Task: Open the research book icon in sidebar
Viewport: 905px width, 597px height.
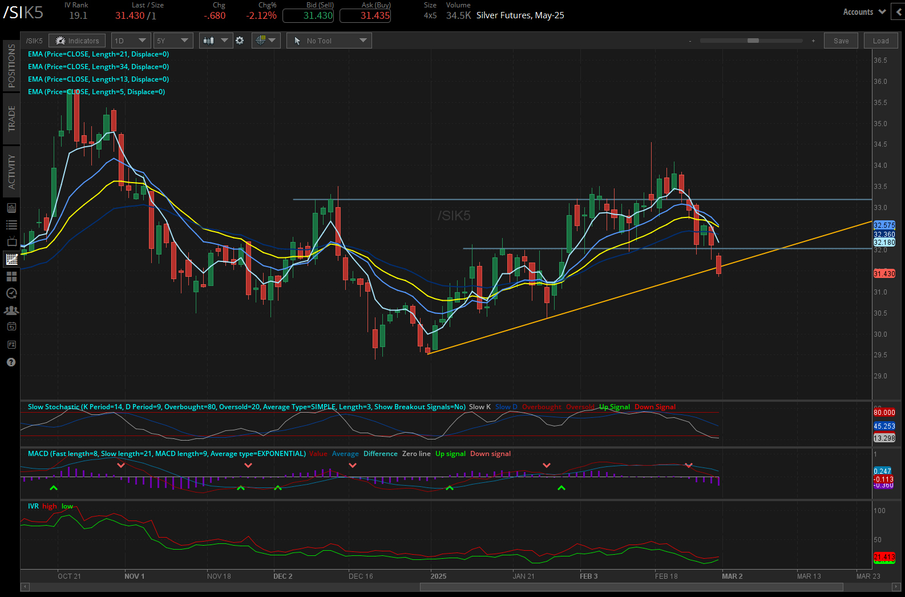Action: click(x=11, y=208)
